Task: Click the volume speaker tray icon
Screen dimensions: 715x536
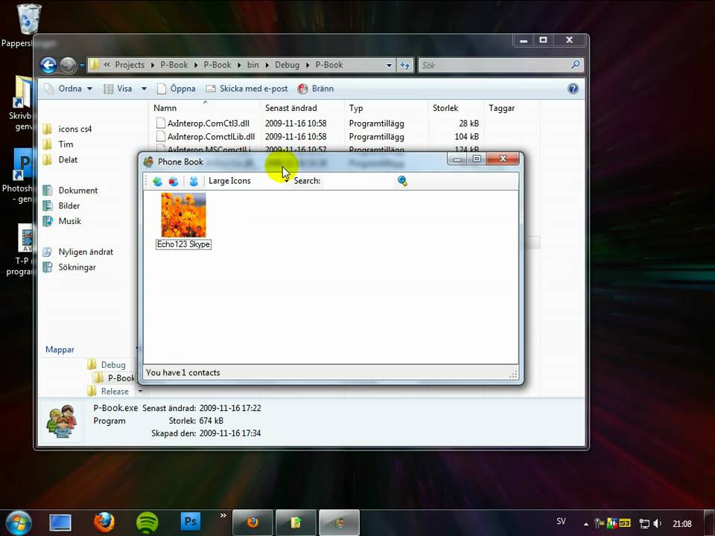Action: (x=657, y=523)
